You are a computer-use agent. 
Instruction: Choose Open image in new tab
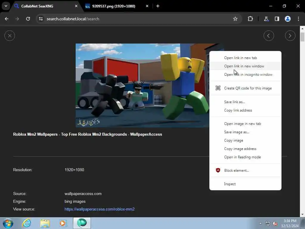tap(245, 124)
